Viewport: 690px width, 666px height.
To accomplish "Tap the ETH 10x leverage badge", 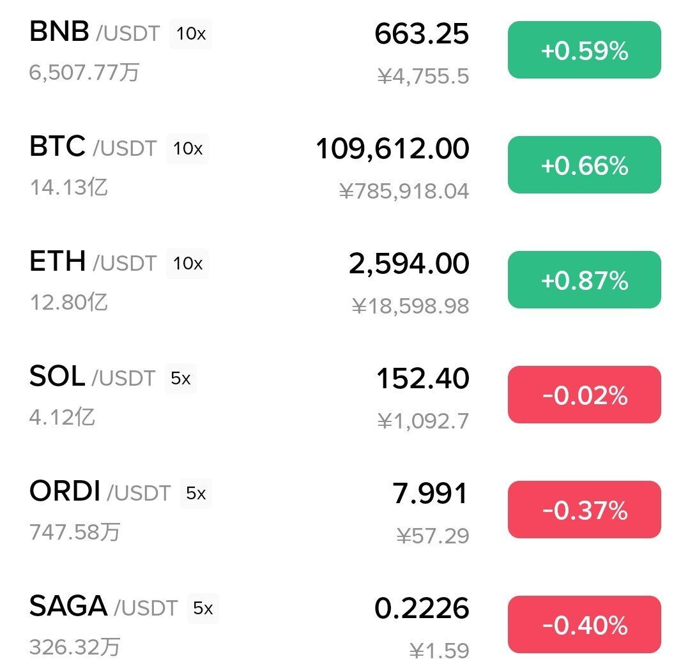I will [x=187, y=264].
